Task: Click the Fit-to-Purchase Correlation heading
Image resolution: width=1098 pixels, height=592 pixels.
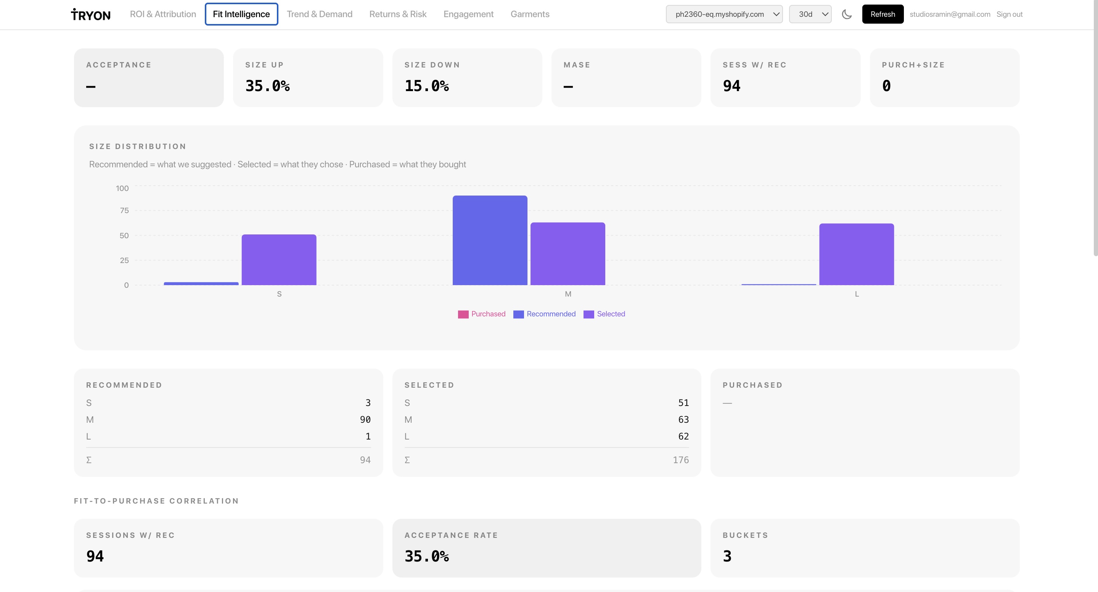Action: point(156,501)
